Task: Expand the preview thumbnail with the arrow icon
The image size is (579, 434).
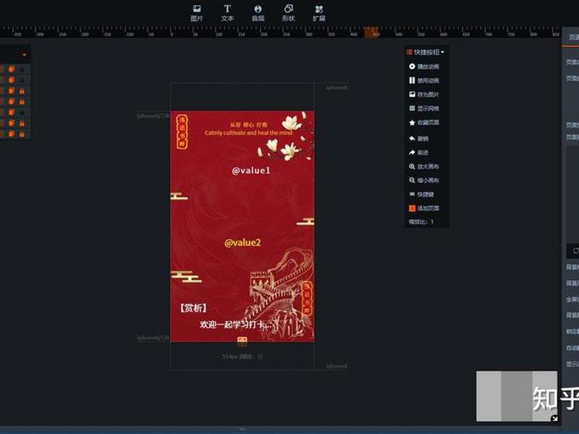Action: coord(554,418)
